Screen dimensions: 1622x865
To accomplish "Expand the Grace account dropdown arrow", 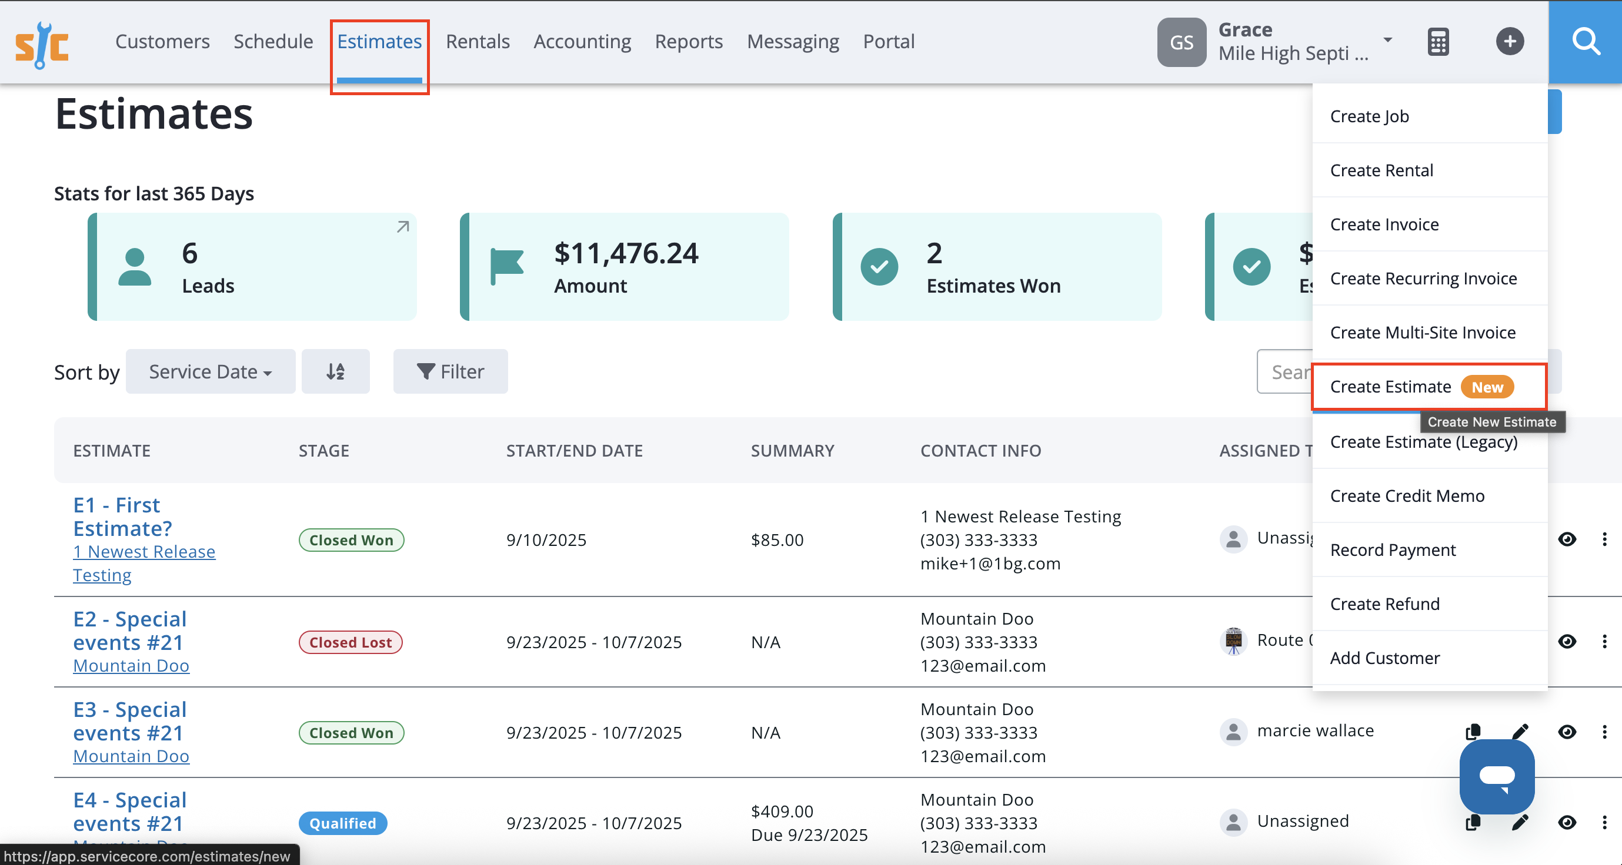I will coord(1387,39).
